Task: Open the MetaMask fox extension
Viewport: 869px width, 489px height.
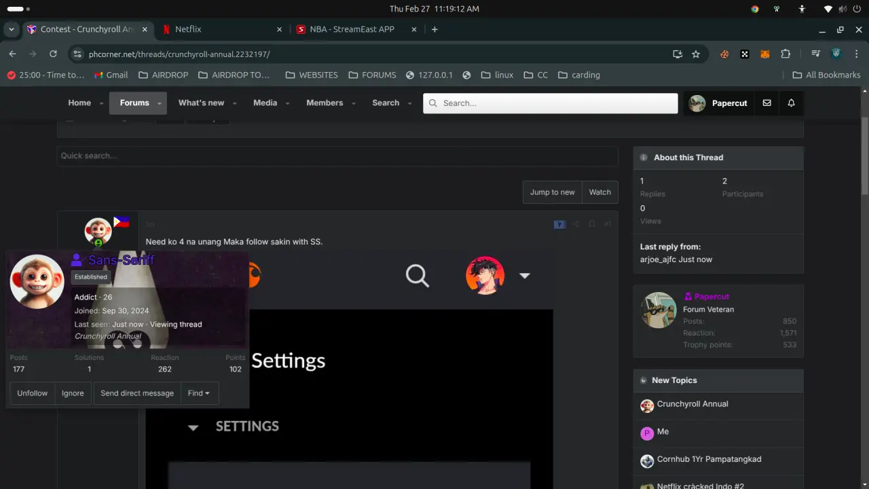Action: coord(765,54)
